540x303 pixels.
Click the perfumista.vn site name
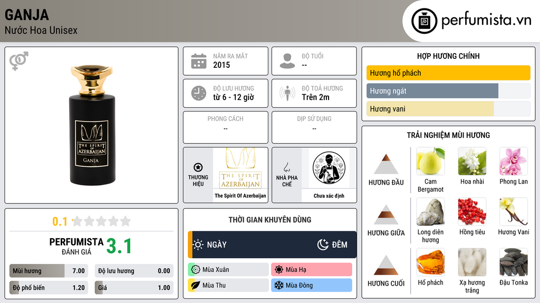(x=487, y=21)
